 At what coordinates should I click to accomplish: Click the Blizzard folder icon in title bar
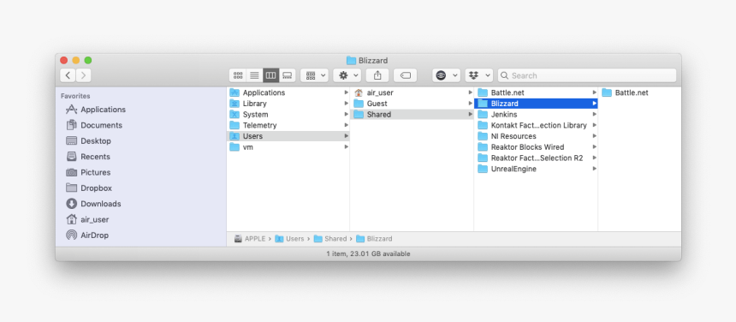click(351, 60)
